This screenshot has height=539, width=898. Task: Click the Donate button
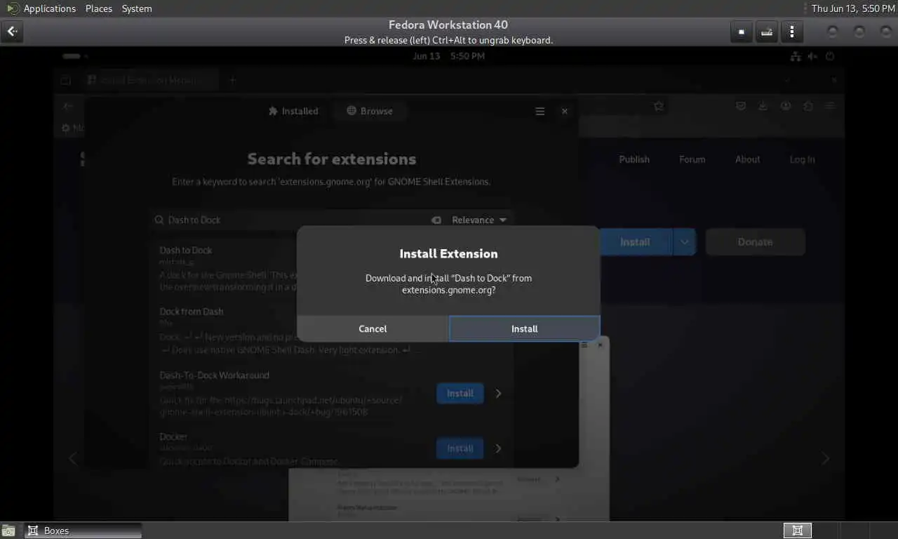(755, 241)
